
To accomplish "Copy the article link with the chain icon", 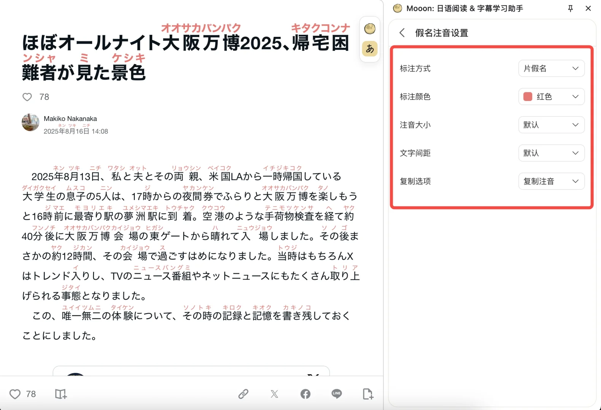I will pos(243,394).
